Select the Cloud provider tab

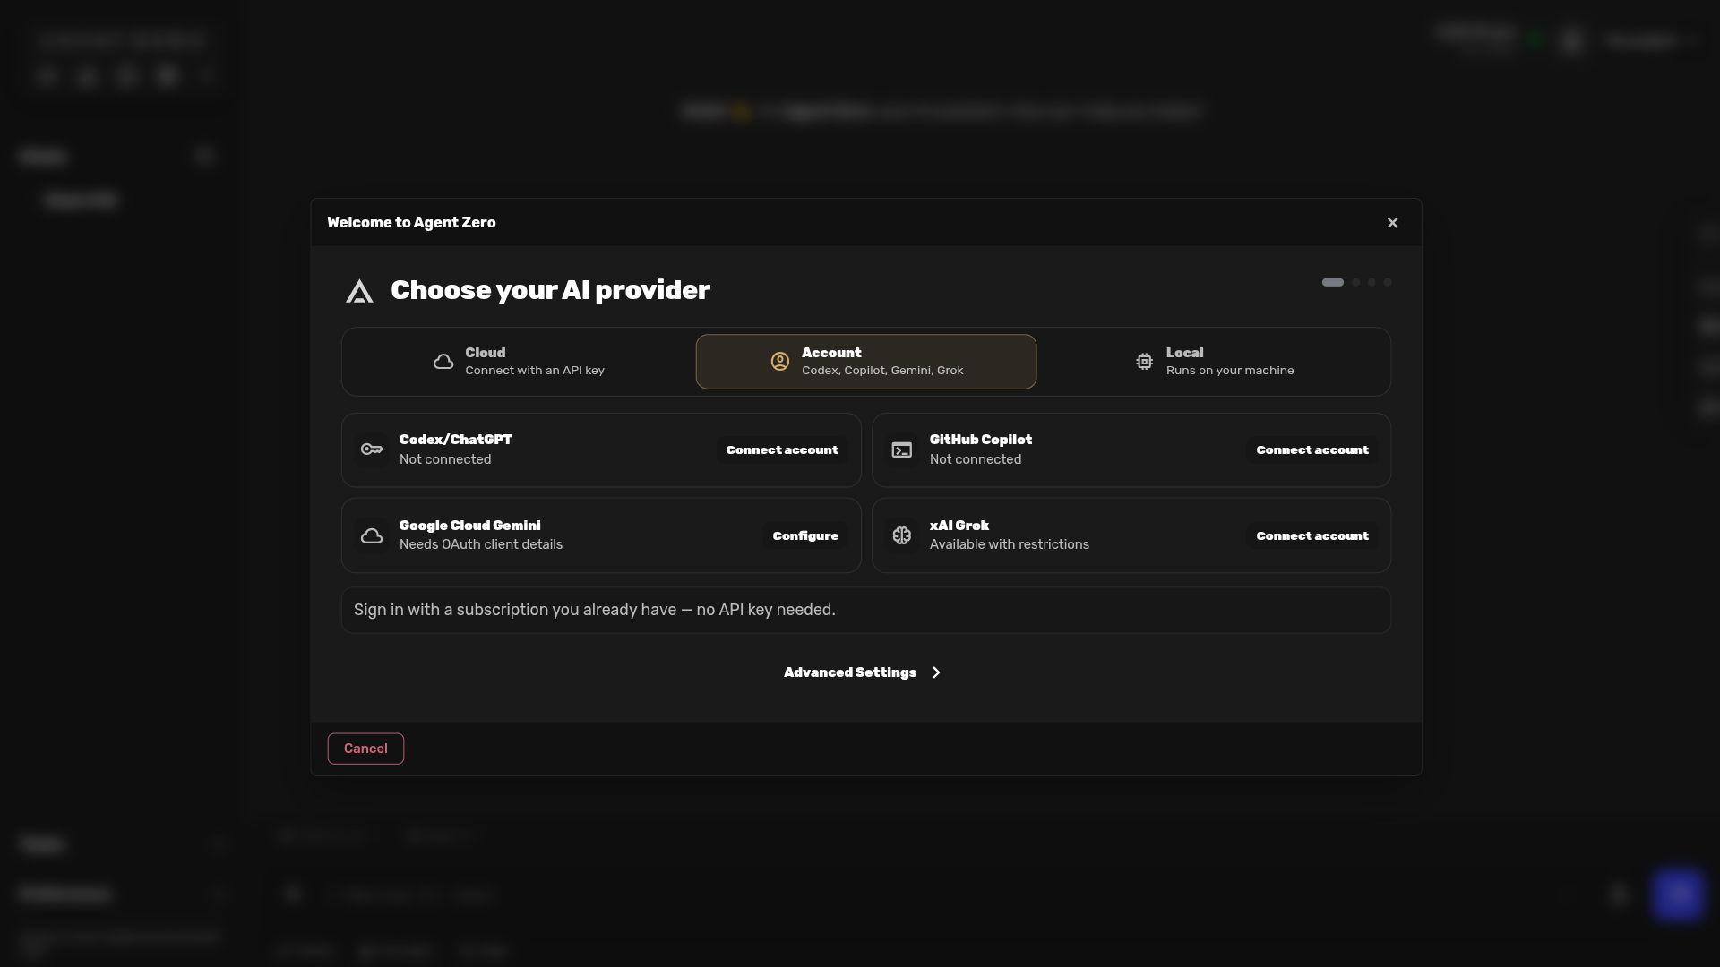coord(518,362)
